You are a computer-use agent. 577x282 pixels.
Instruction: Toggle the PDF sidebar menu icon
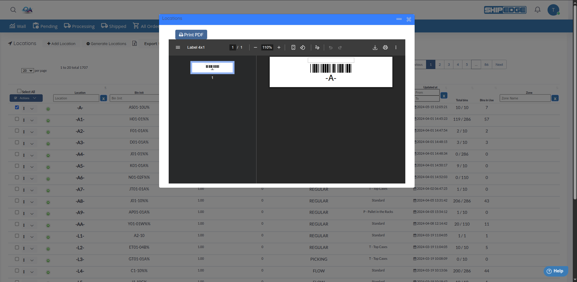[178, 47]
